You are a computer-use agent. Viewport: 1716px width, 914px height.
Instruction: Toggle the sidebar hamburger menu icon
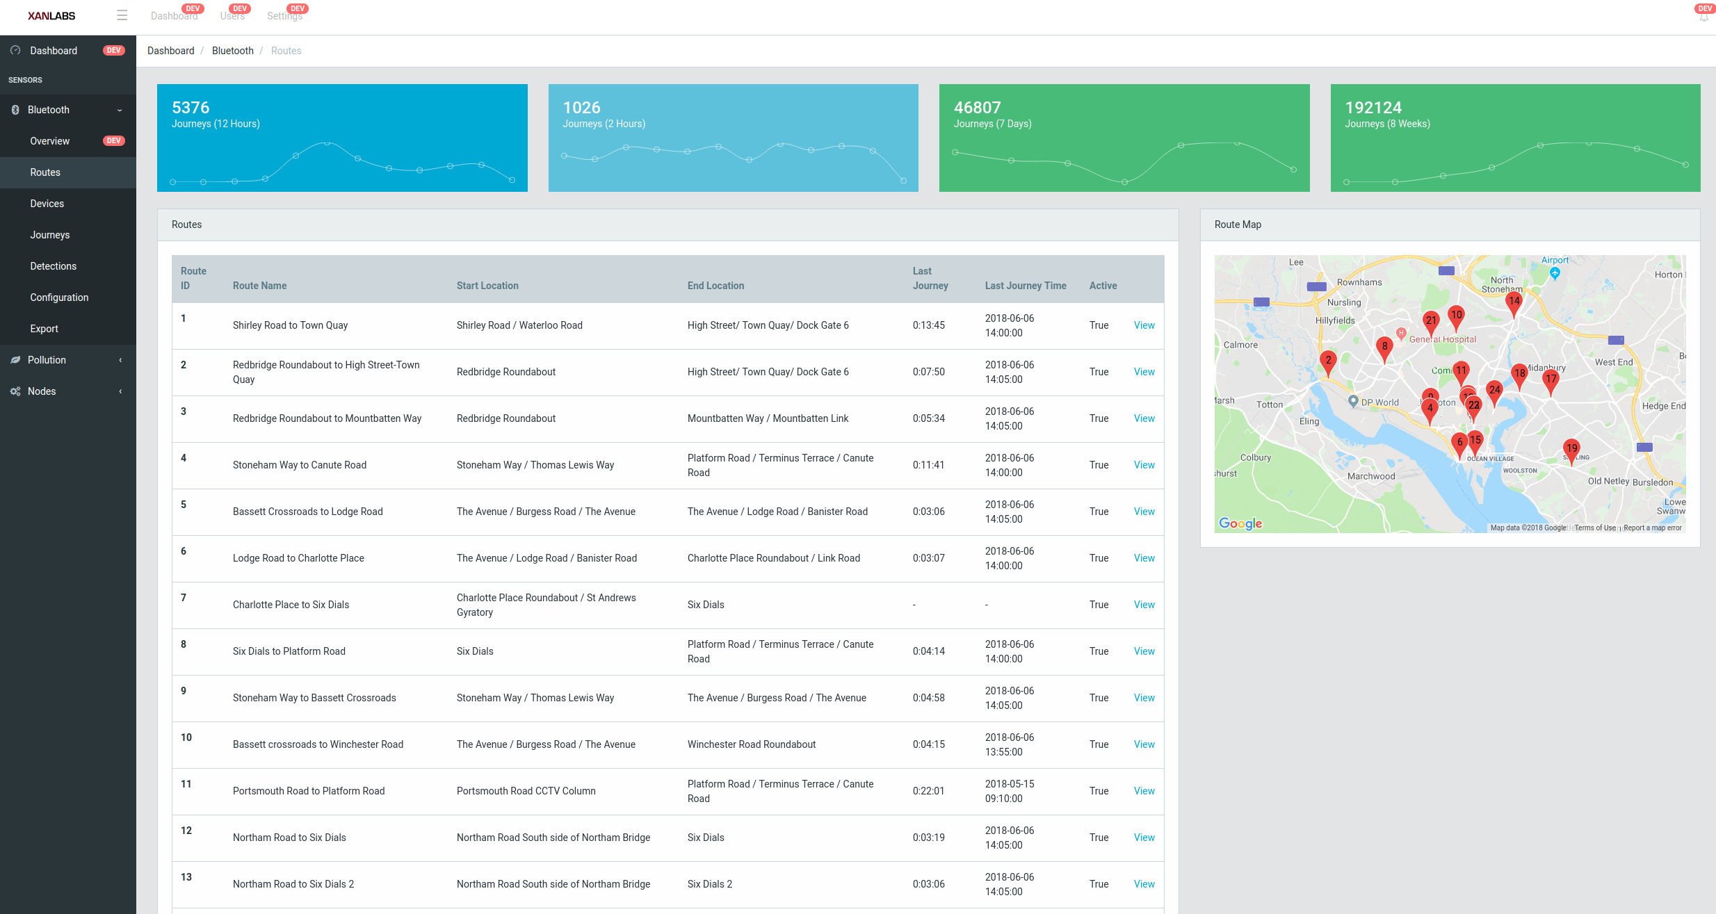(x=122, y=15)
